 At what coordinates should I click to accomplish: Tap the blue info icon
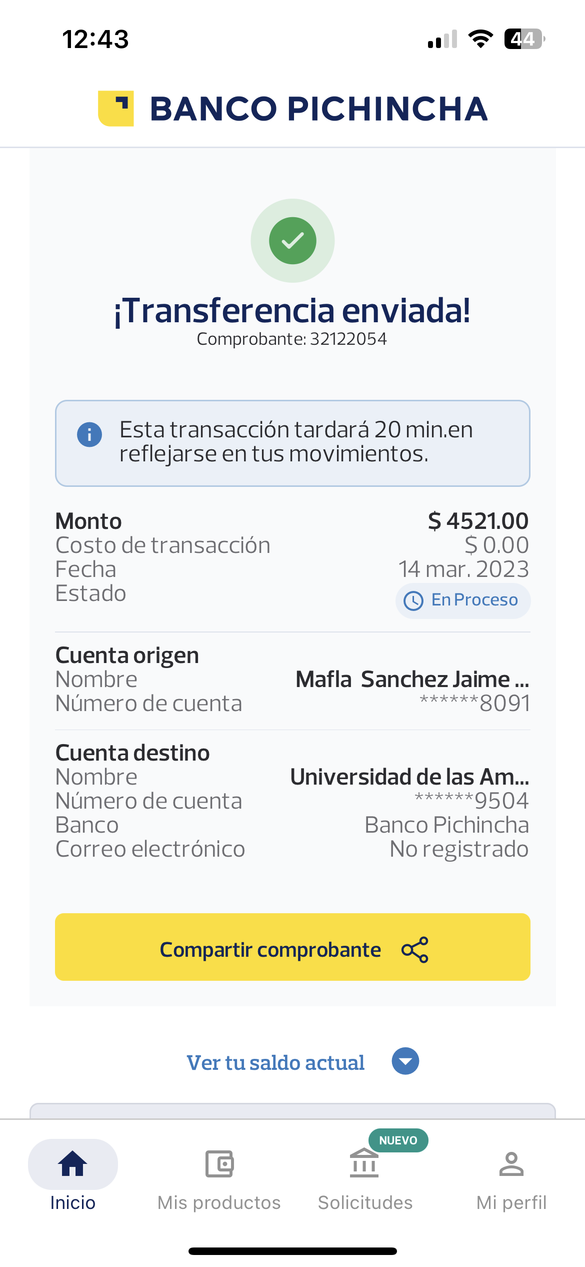(89, 434)
